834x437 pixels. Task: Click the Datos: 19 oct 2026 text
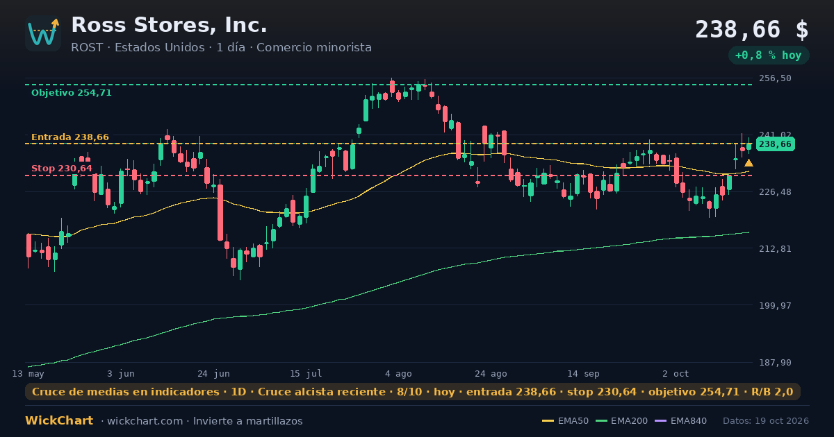pyautogui.click(x=766, y=421)
